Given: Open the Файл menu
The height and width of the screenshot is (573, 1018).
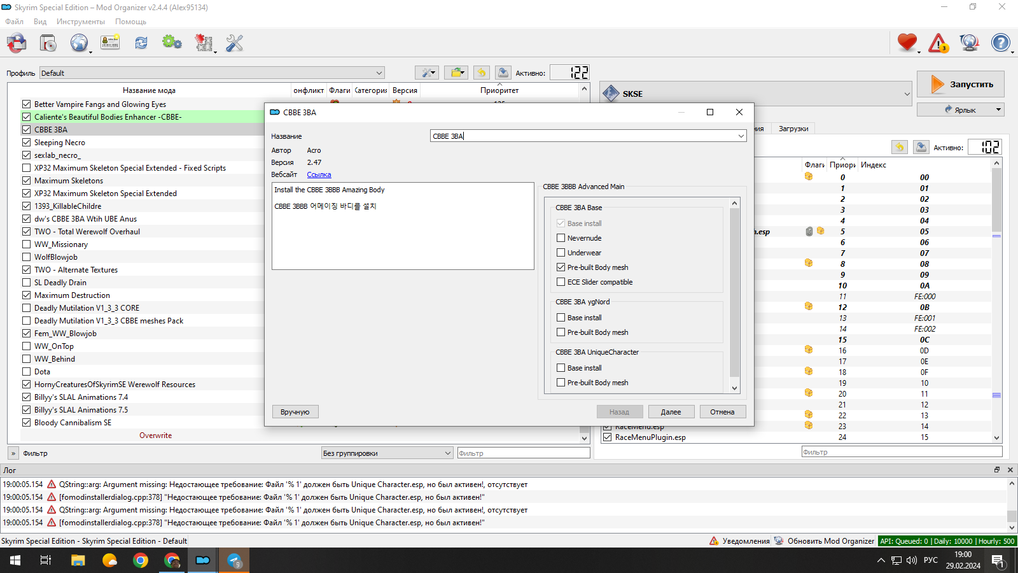Looking at the screenshot, I should click(x=14, y=22).
